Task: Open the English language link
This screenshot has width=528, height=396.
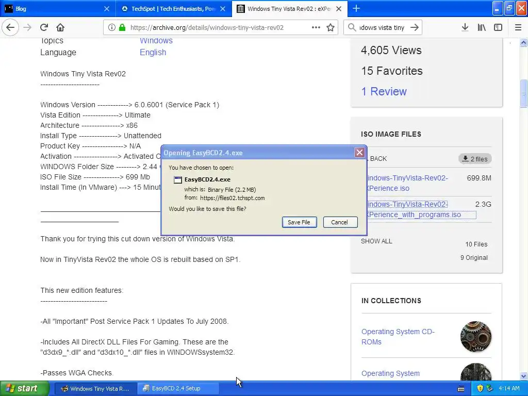Action: (153, 53)
